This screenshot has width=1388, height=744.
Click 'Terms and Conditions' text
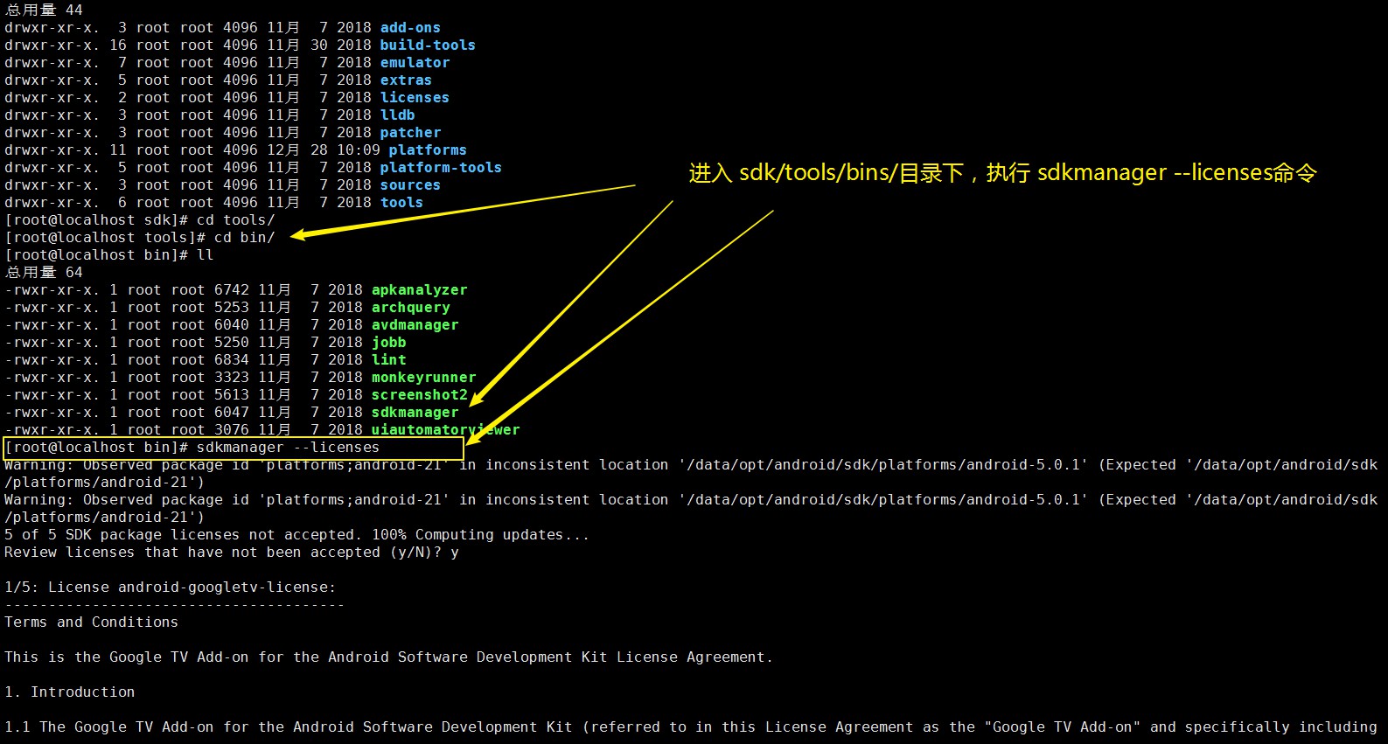click(91, 622)
